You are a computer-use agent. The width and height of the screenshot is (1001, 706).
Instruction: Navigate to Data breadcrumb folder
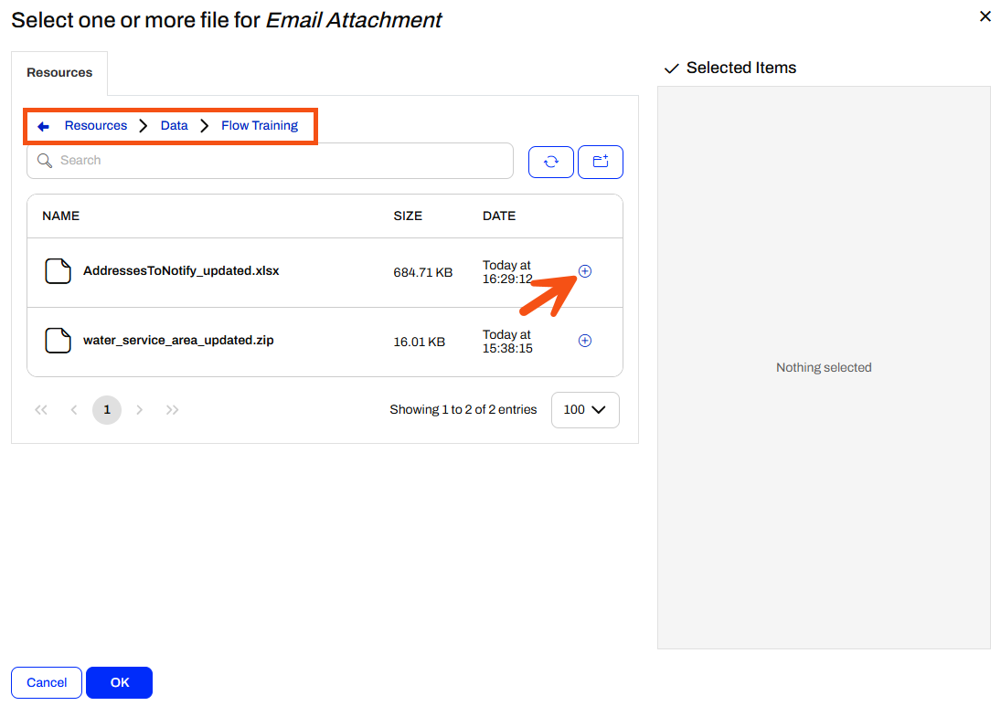pyautogui.click(x=175, y=126)
